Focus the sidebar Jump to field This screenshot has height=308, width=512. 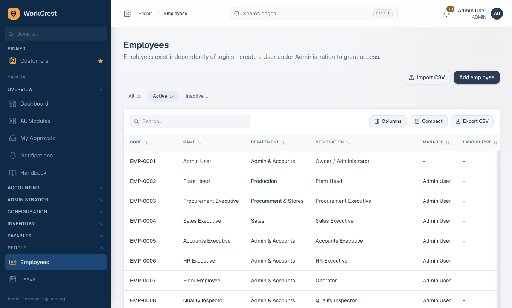56,34
